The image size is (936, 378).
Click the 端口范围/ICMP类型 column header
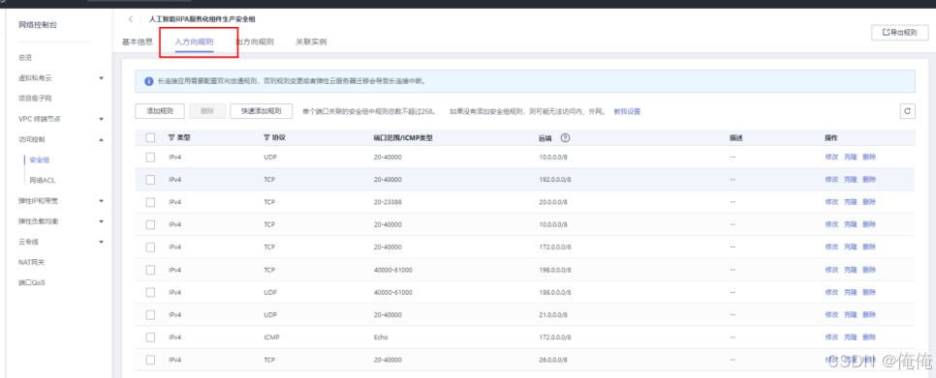pyautogui.click(x=403, y=137)
